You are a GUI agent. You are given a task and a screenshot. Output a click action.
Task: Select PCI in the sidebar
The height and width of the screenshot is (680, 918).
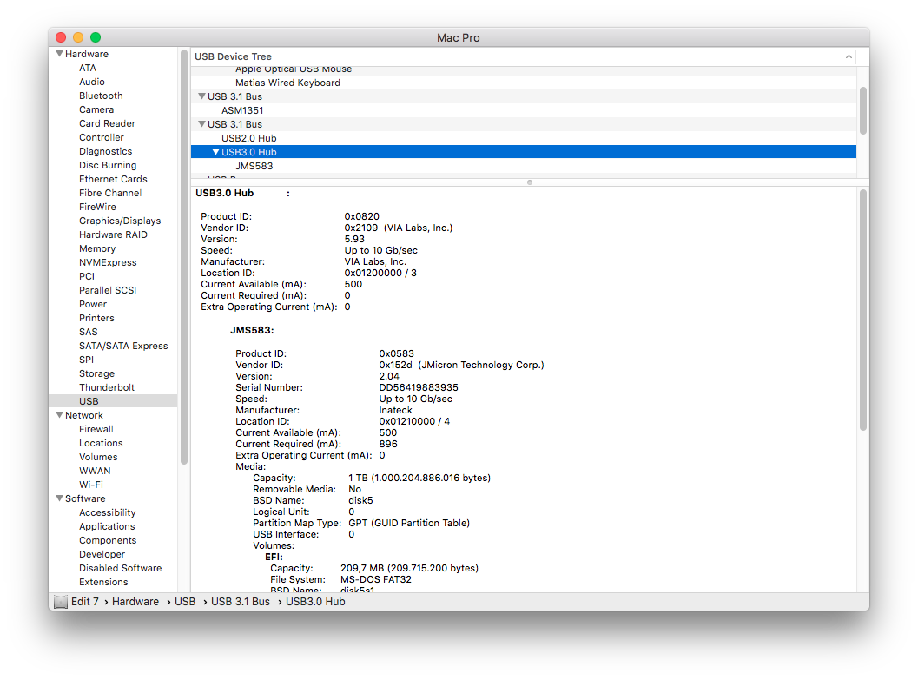pyautogui.click(x=87, y=276)
